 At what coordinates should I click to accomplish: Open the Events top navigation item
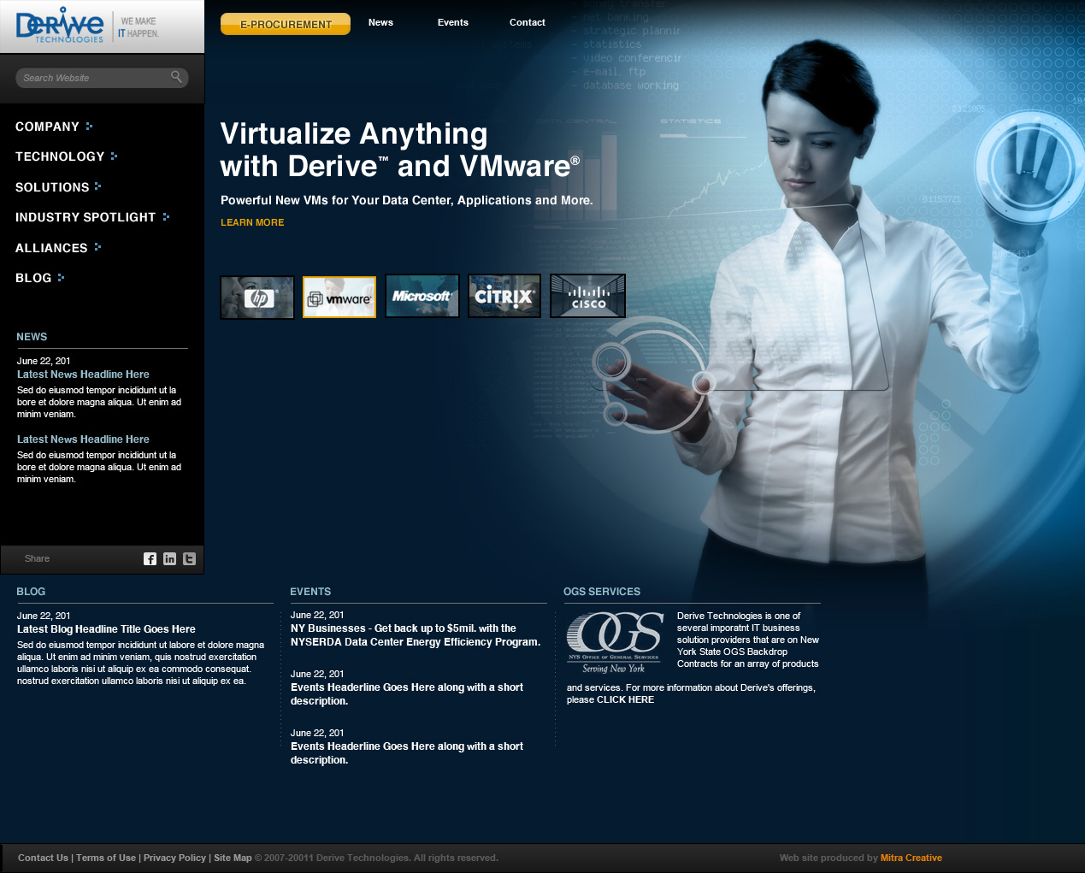[x=452, y=22]
